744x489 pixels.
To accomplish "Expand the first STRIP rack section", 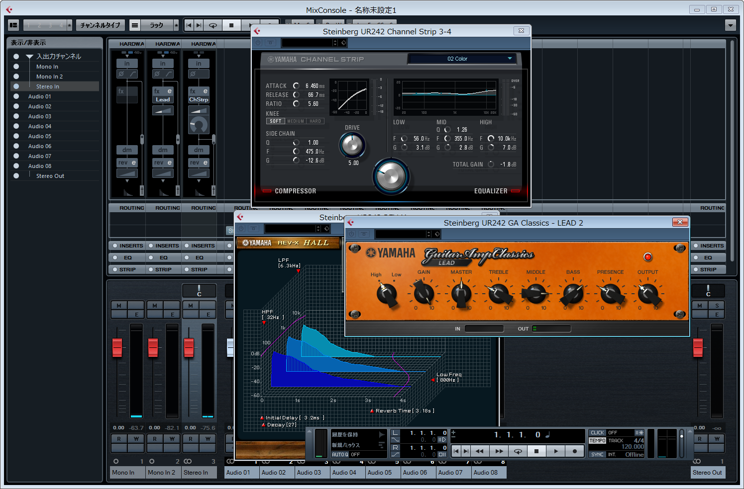I will pyautogui.click(x=127, y=269).
